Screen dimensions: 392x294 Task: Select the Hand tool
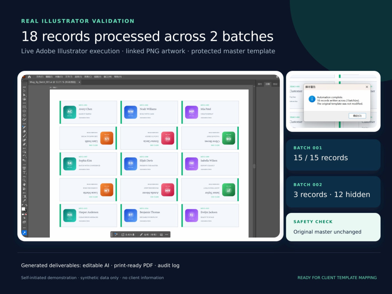click(x=24, y=184)
